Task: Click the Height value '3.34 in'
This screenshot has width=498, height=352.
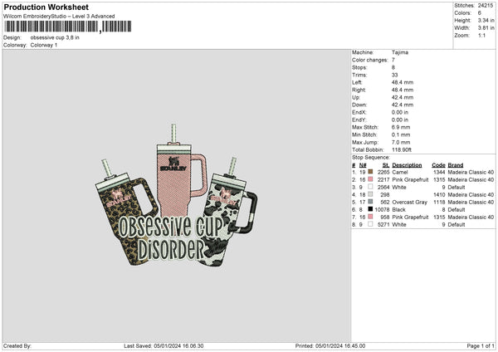Action: click(486, 20)
